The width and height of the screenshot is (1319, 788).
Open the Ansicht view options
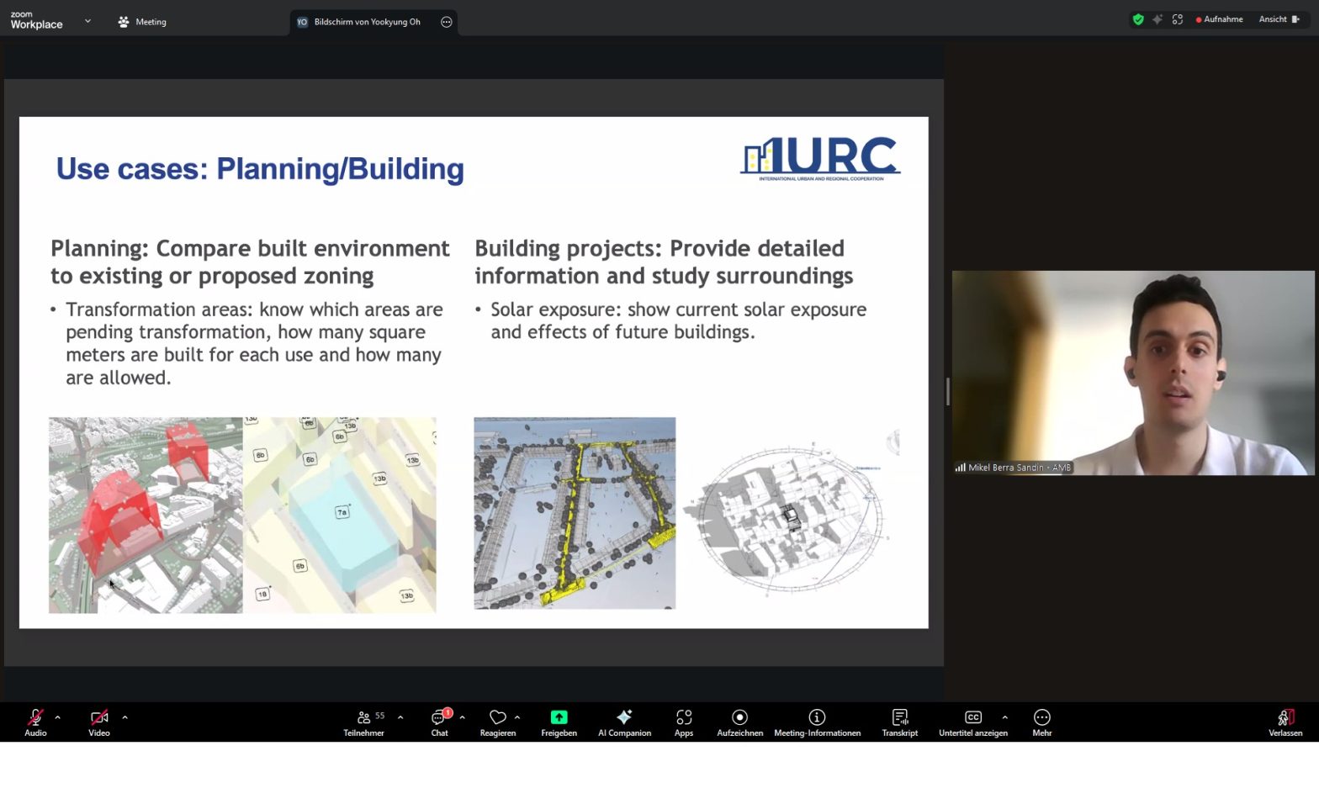pyautogui.click(x=1278, y=19)
